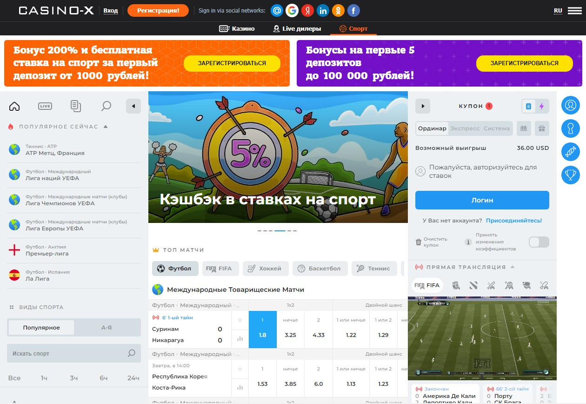This screenshot has height=404, width=586.
Task: Click the blue Логин button
Action: 482,200
